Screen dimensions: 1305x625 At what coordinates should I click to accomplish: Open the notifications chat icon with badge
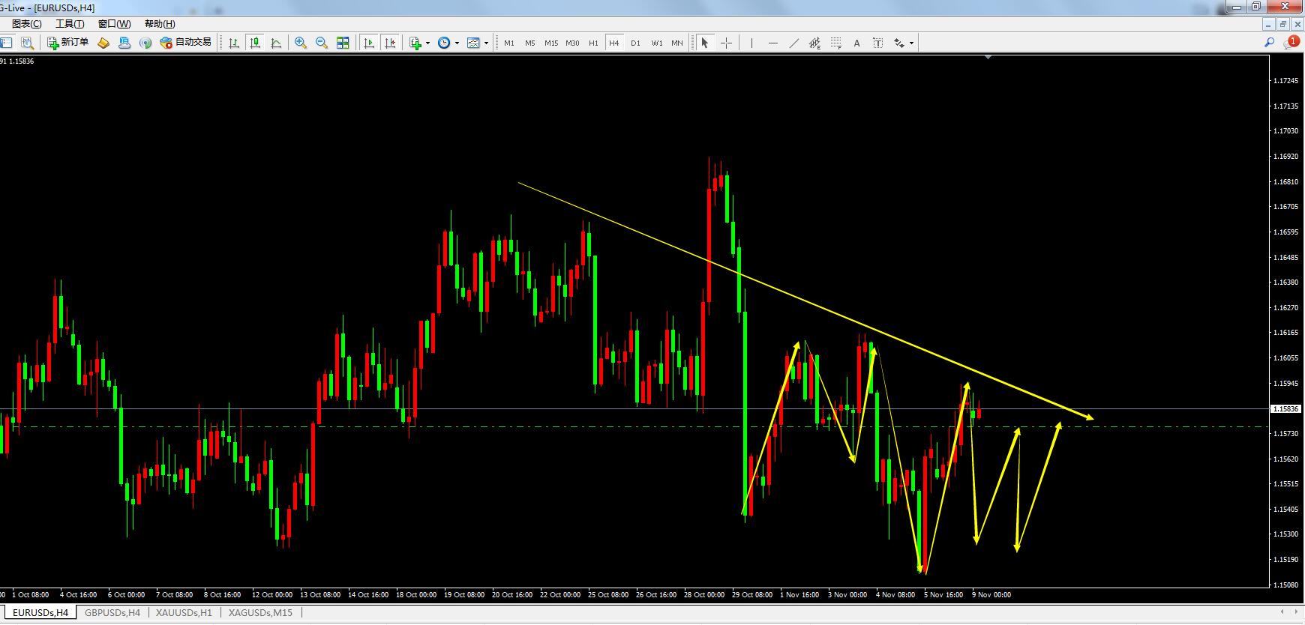point(1291,42)
